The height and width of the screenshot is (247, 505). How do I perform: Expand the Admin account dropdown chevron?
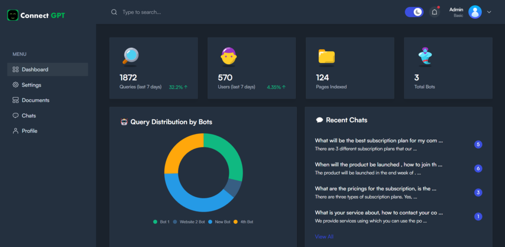tap(489, 12)
